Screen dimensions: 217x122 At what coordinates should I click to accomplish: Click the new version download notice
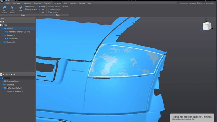196,3
